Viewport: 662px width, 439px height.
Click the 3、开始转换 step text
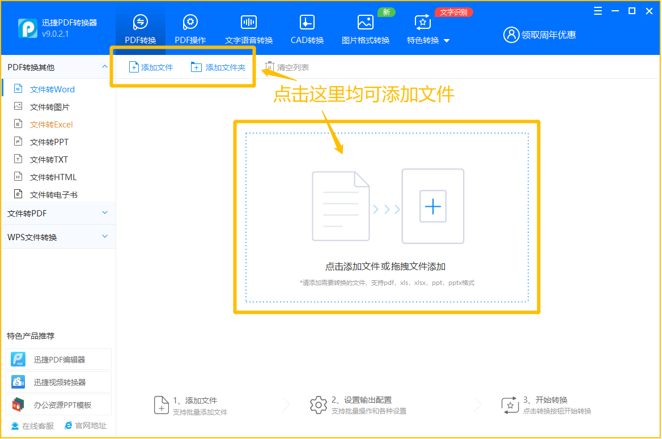(x=545, y=400)
